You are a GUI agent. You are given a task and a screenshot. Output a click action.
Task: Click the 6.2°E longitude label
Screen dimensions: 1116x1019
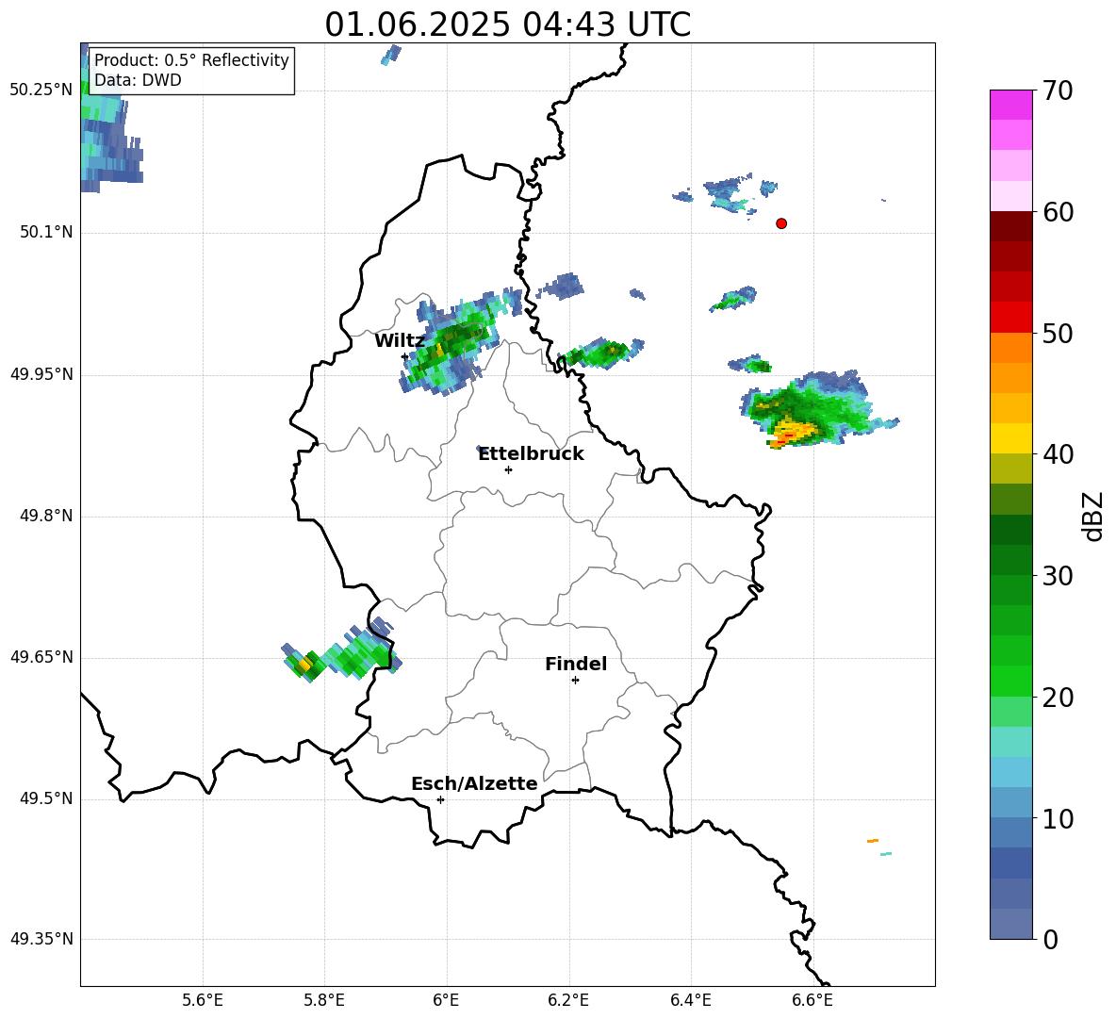click(x=568, y=1000)
